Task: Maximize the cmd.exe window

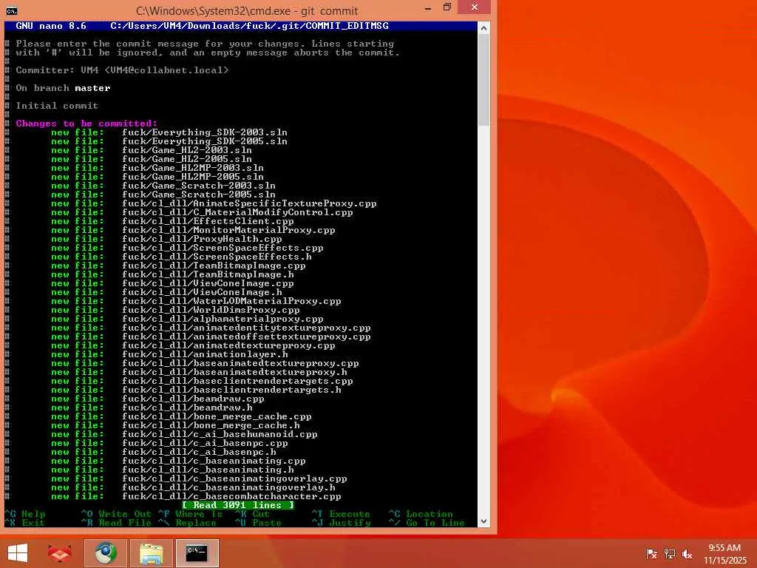Action: [447, 7]
